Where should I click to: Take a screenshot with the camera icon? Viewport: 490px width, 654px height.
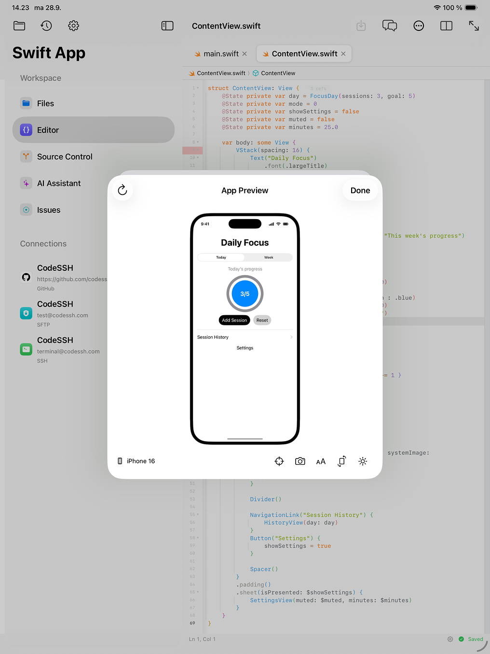point(300,461)
